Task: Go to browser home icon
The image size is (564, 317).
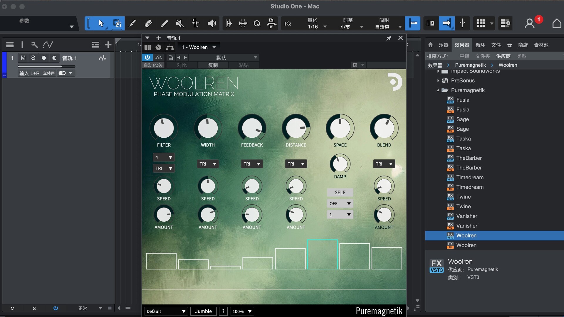Action: 430,45
